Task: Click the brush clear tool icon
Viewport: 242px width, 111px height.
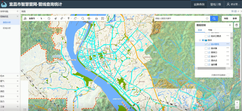Action: point(56,18)
